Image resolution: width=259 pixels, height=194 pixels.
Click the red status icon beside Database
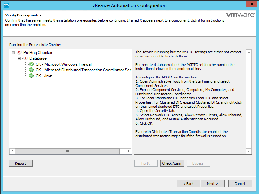coord(26,58)
